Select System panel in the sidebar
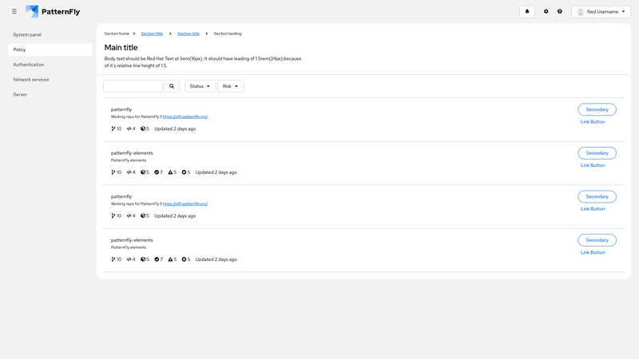 [27, 35]
